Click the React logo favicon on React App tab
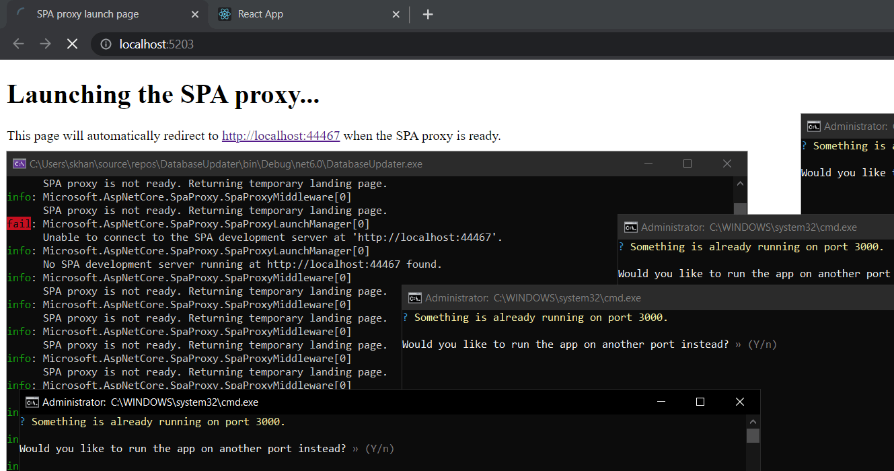Image resolution: width=894 pixels, height=471 pixels. 224,13
